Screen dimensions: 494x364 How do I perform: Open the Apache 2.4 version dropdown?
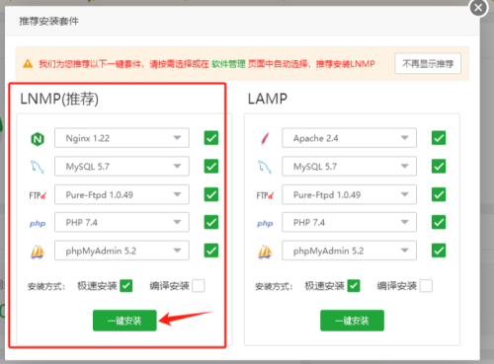[x=349, y=138]
